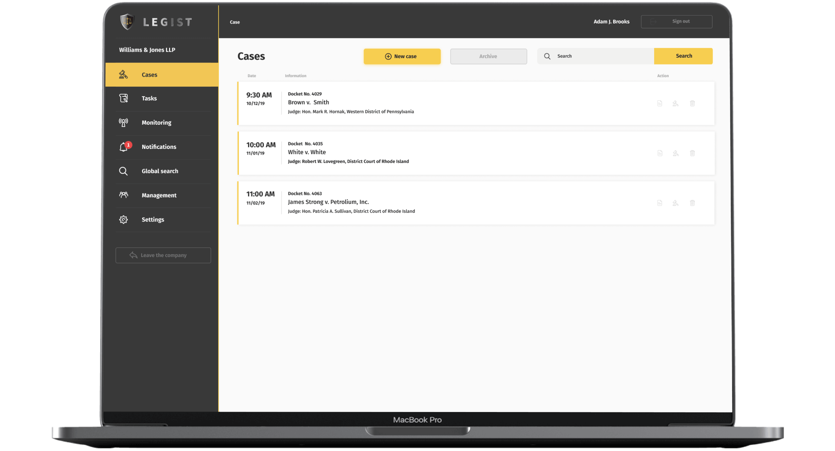Click the Judge Mark R. Hornak line
835x451 pixels.
(x=351, y=112)
